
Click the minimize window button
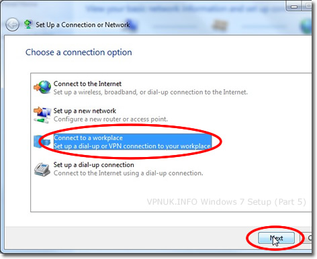click(x=294, y=7)
